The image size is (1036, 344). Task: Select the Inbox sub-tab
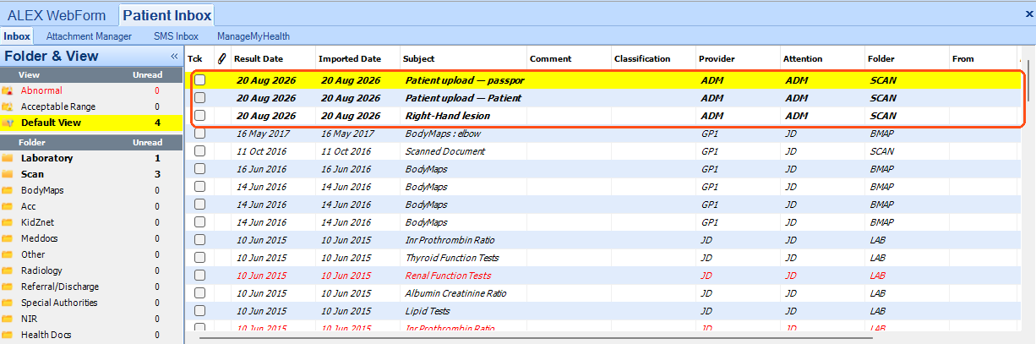pos(17,36)
